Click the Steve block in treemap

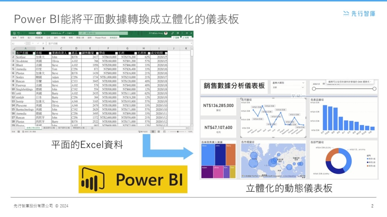pos(208,154)
